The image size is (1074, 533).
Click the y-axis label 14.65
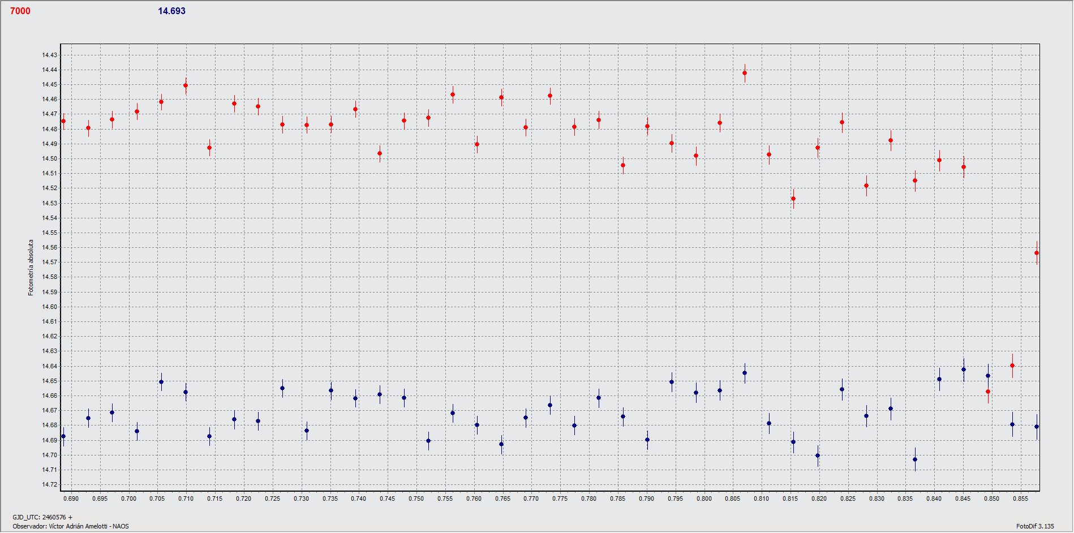point(49,381)
